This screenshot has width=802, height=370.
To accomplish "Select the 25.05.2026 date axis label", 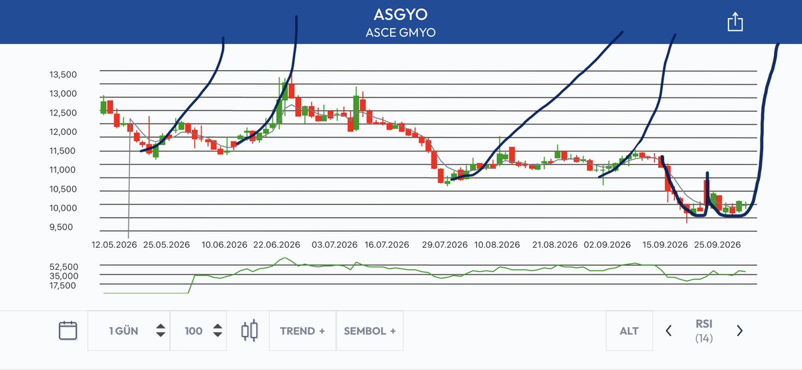I will [167, 245].
